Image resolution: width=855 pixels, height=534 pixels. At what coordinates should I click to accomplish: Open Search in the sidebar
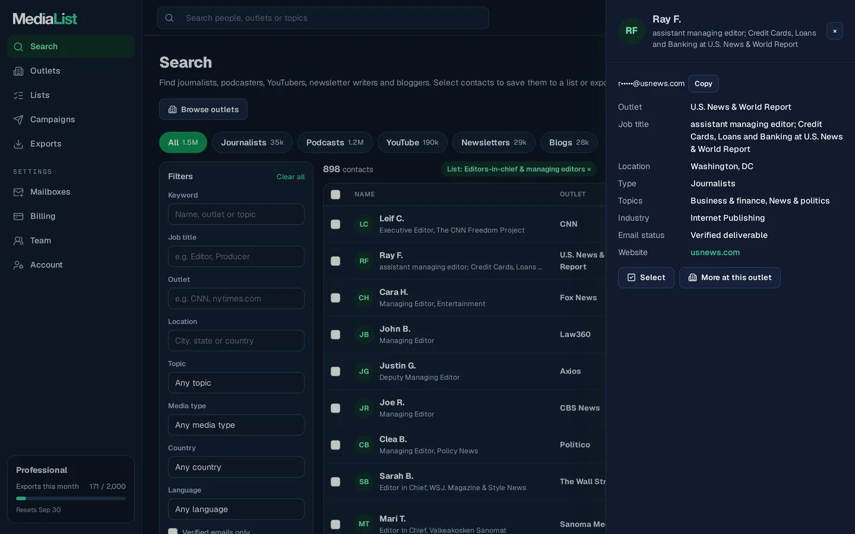[x=71, y=46]
